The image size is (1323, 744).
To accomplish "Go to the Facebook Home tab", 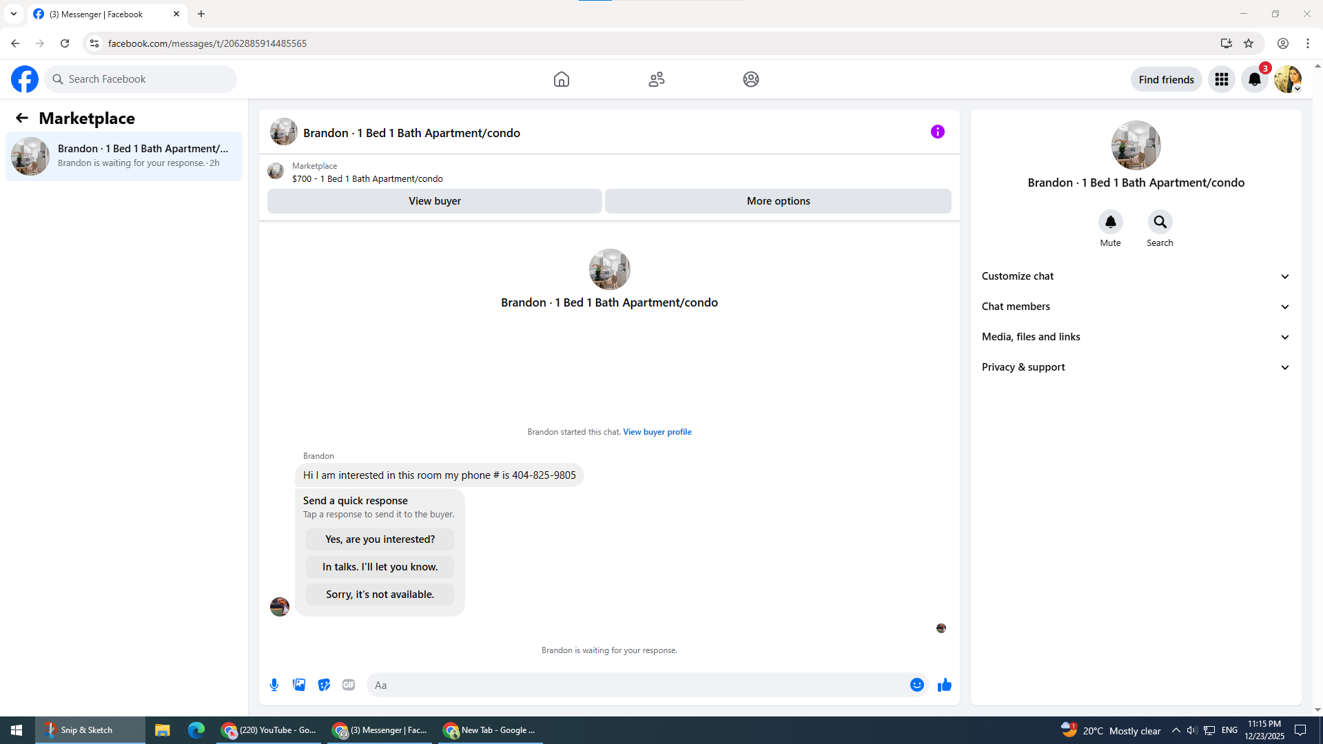I will pyautogui.click(x=561, y=79).
